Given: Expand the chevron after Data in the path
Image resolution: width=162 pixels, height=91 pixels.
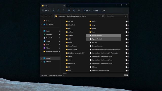Looking at the screenshot, I should 86,16.
